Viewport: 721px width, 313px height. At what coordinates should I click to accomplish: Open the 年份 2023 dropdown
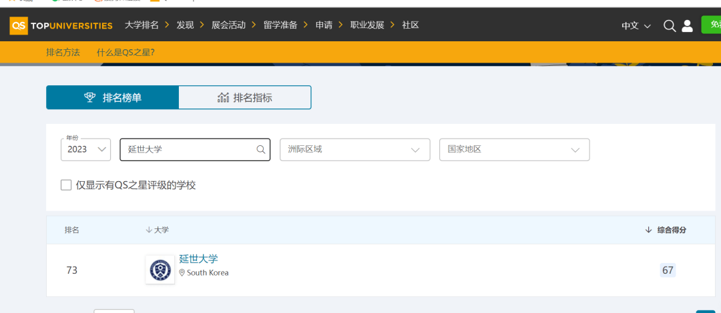(85, 150)
